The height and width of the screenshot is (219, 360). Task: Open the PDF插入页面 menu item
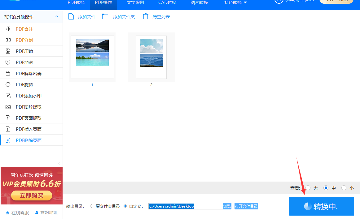32,129
